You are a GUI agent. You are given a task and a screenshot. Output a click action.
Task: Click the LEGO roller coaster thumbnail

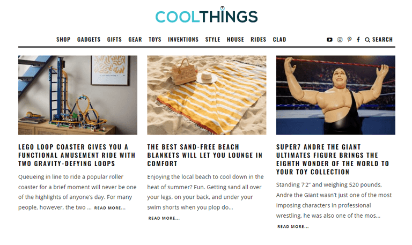(x=78, y=95)
